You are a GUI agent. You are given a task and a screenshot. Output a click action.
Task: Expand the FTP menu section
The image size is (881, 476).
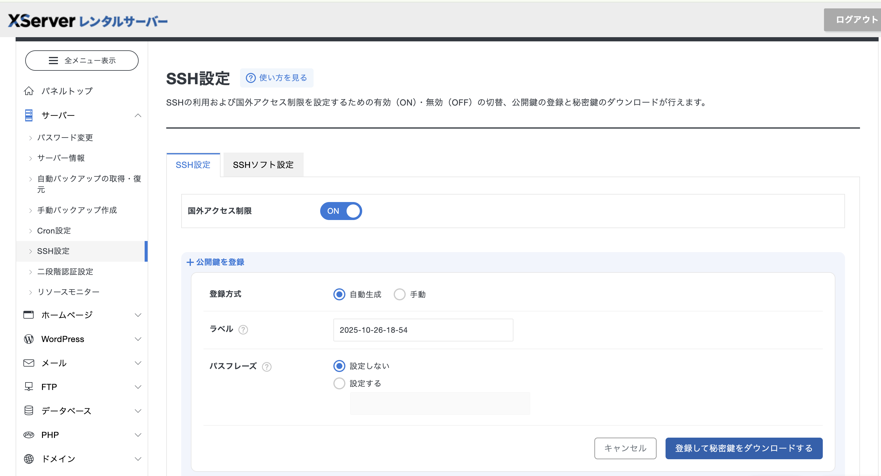coord(138,386)
